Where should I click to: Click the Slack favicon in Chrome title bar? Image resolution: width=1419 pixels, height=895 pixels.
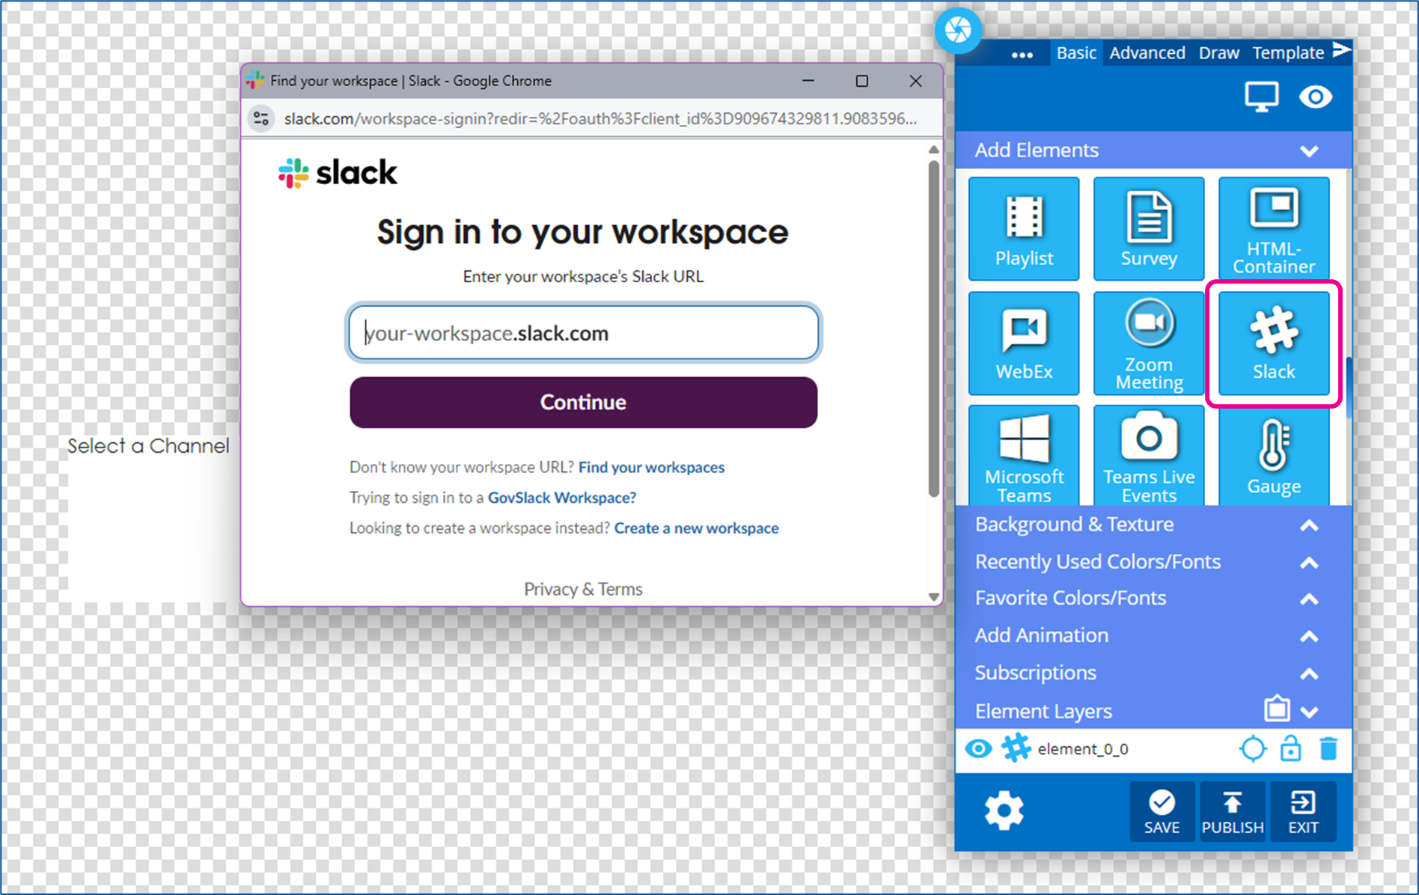255,80
